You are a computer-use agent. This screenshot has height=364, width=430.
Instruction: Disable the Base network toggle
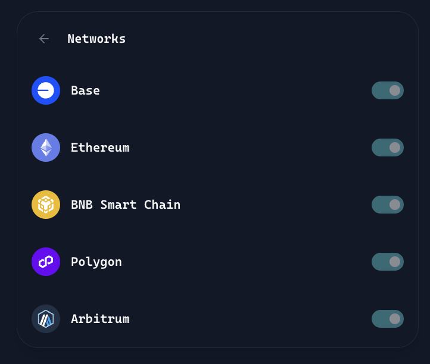tap(387, 90)
